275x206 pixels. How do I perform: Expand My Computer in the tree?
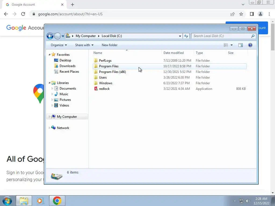coord(49,116)
